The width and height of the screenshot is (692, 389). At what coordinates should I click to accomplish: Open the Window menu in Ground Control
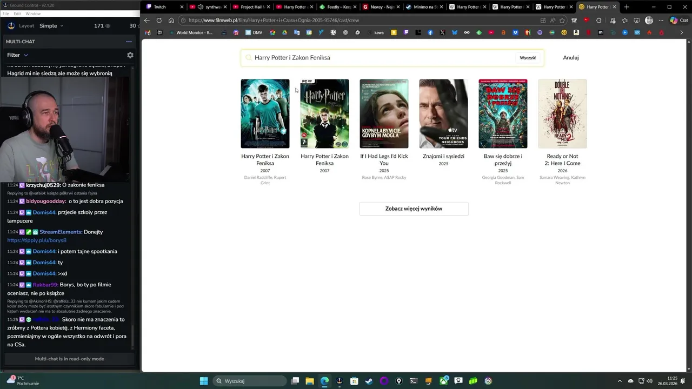[x=33, y=14]
